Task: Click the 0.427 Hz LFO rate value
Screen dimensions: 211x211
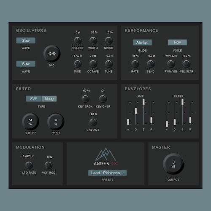Action: [28, 156]
